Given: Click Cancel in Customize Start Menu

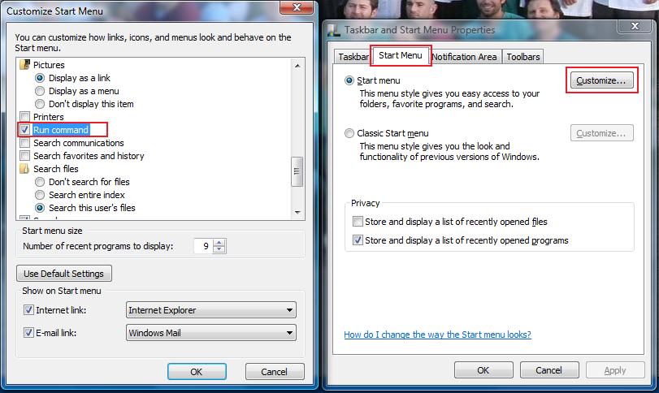Looking at the screenshot, I should click(275, 372).
